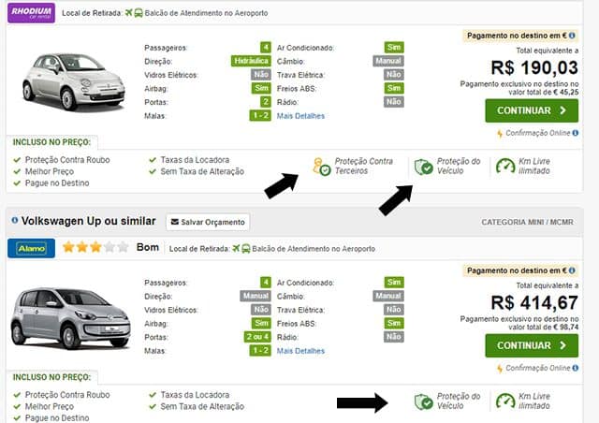Open the Alamo 'Confirmação Online' link

click(538, 368)
